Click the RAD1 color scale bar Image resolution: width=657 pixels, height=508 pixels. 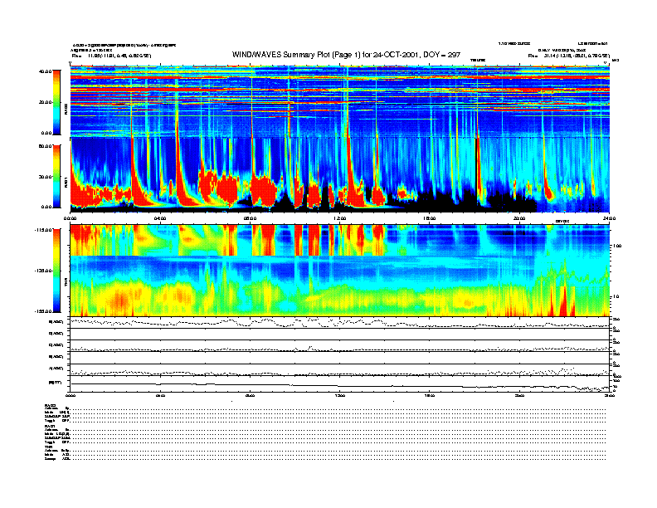coord(56,176)
